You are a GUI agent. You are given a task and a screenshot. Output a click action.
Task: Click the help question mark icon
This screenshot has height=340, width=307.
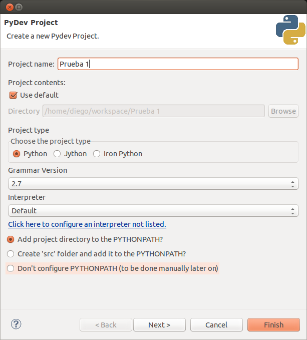click(16, 324)
